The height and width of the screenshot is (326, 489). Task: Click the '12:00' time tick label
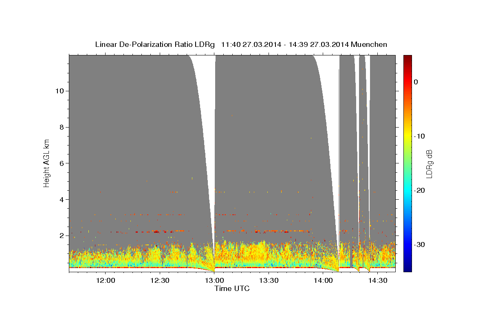click(x=106, y=280)
